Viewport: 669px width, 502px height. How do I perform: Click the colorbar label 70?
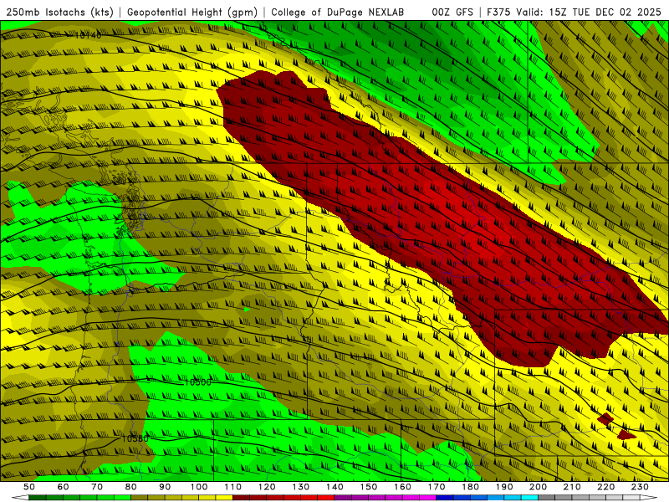pyautogui.click(x=97, y=487)
